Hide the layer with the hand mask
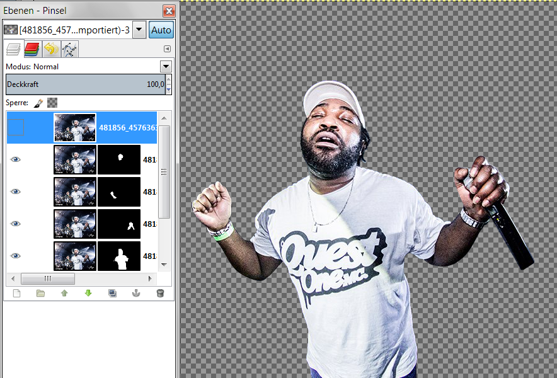This screenshot has width=557, height=378. [16, 224]
